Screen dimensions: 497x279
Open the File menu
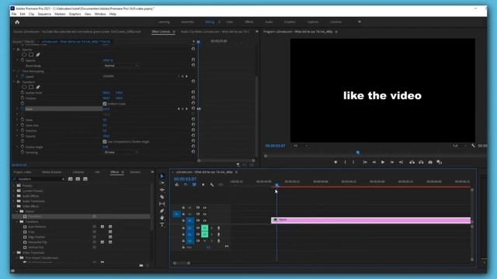(x=14, y=14)
